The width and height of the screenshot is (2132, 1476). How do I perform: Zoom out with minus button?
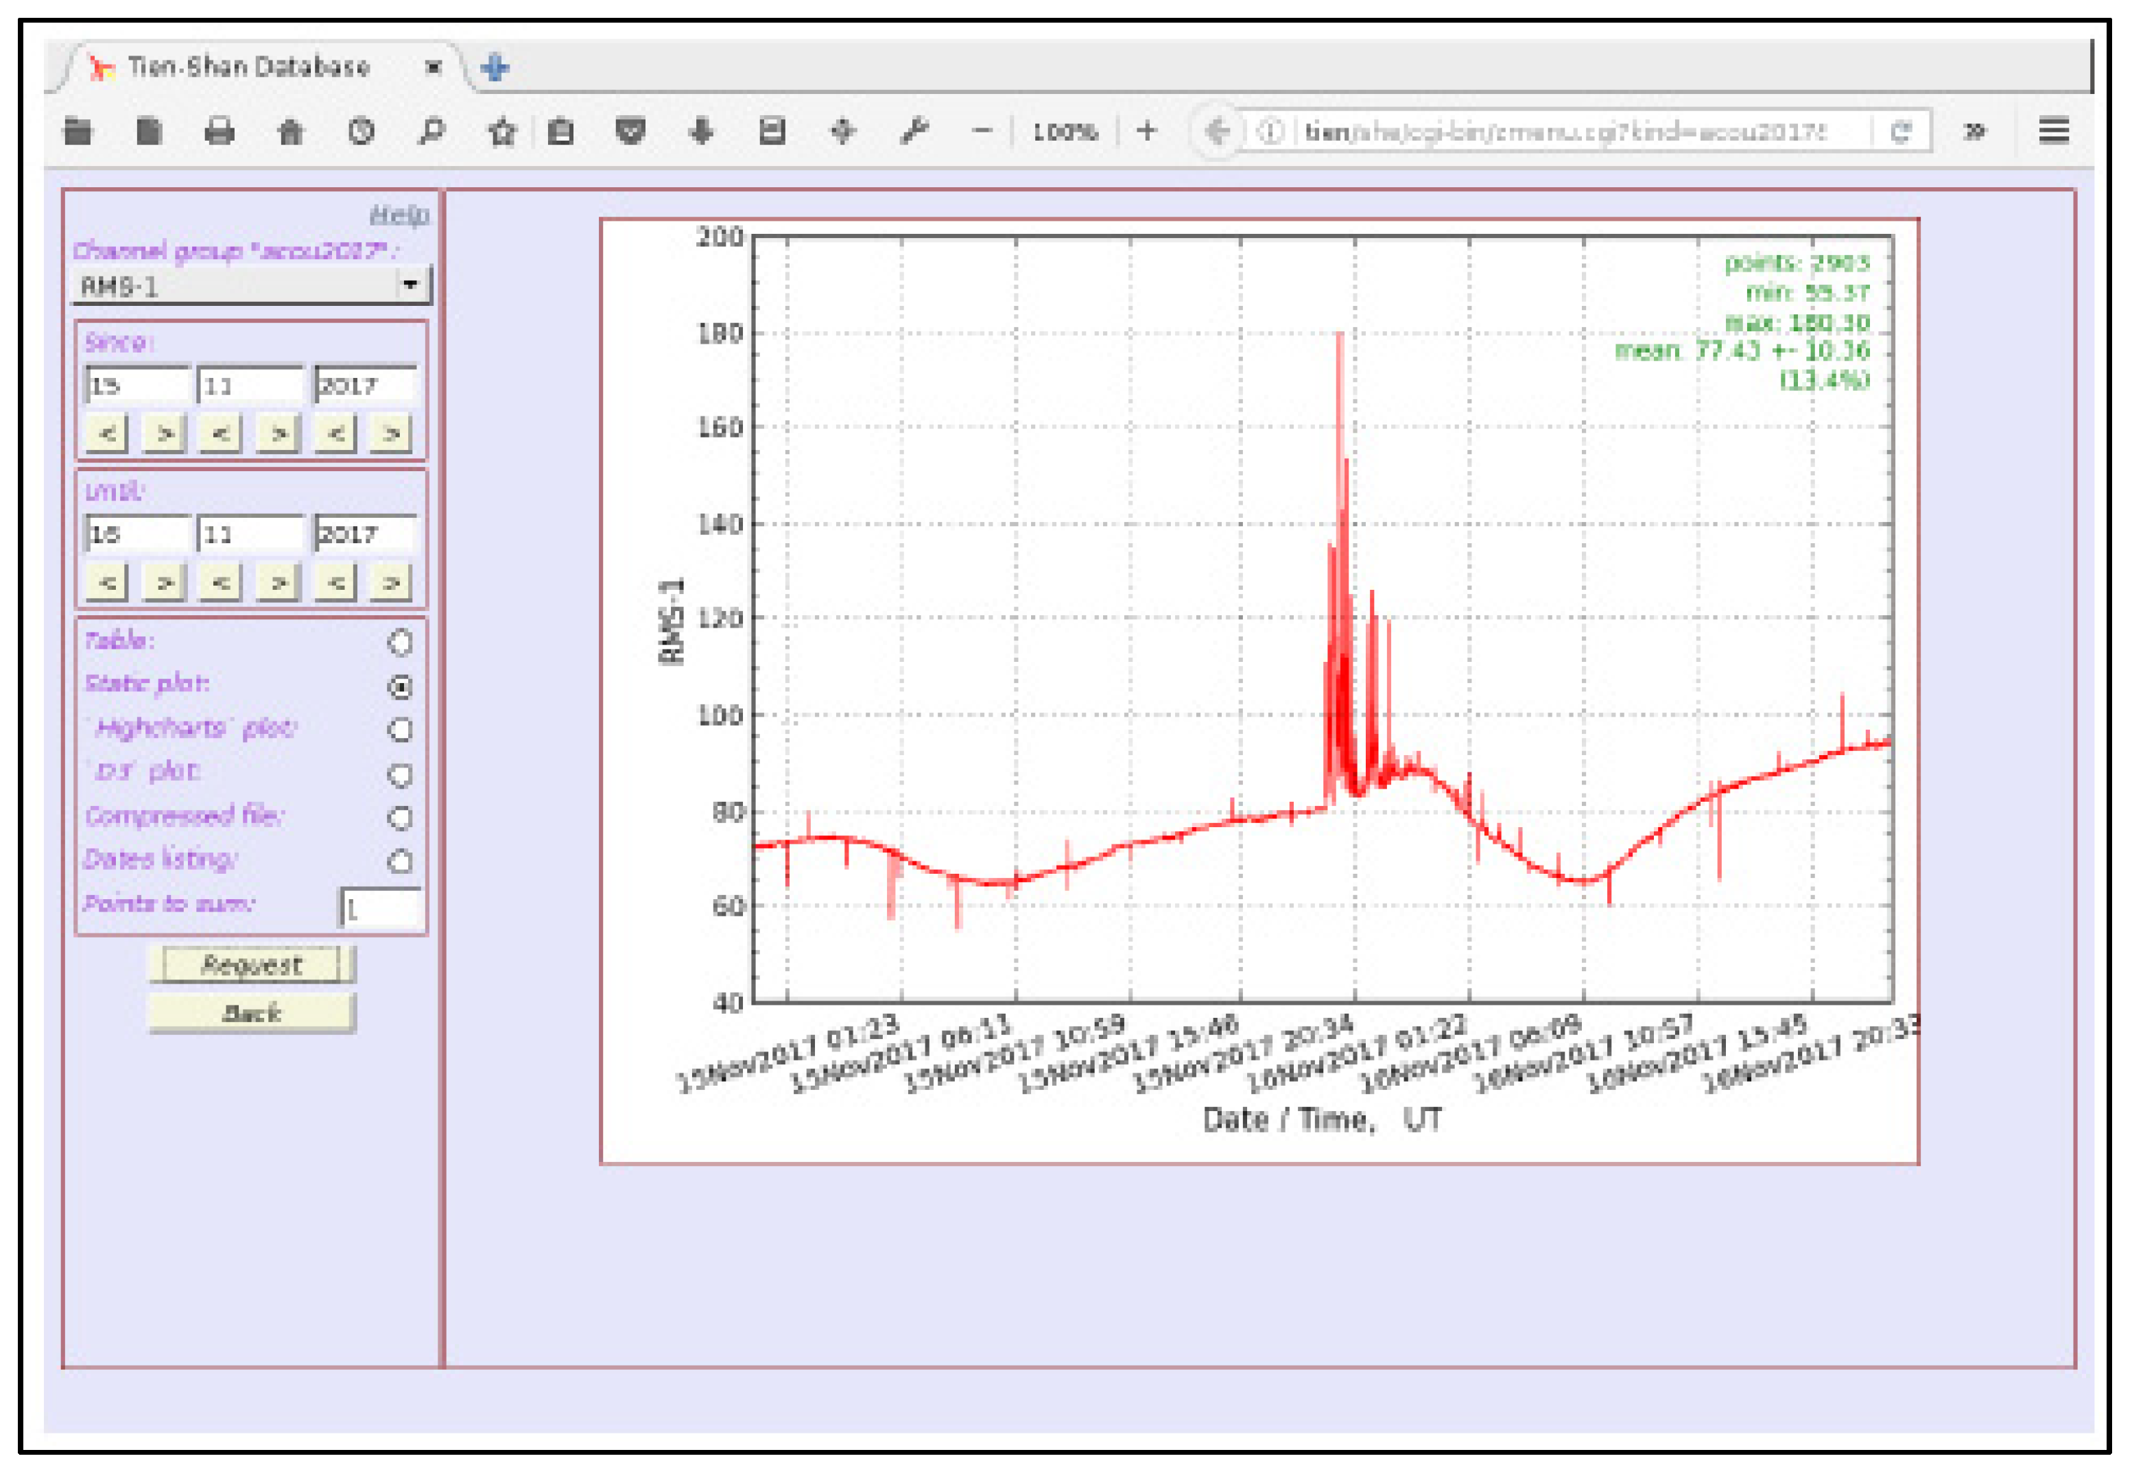click(982, 131)
